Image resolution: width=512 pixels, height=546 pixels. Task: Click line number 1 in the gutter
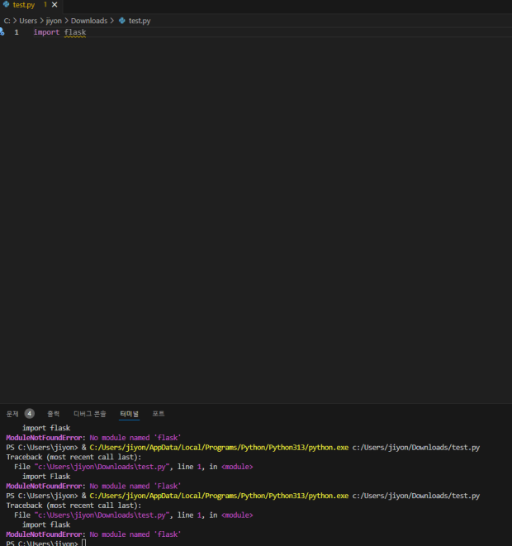point(17,32)
